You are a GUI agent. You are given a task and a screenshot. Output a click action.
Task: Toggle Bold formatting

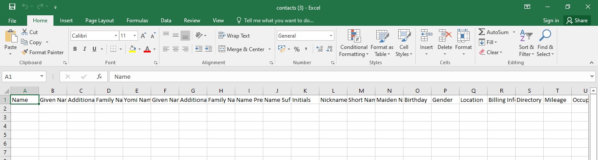(75, 49)
